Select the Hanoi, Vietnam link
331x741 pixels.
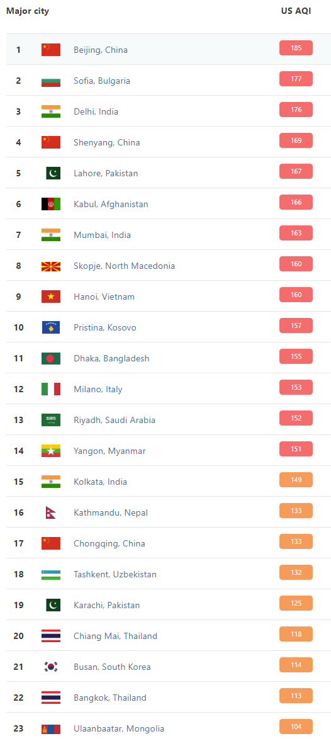[x=104, y=297]
